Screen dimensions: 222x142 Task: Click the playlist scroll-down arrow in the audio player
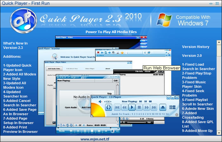click(x=118, y=122)
